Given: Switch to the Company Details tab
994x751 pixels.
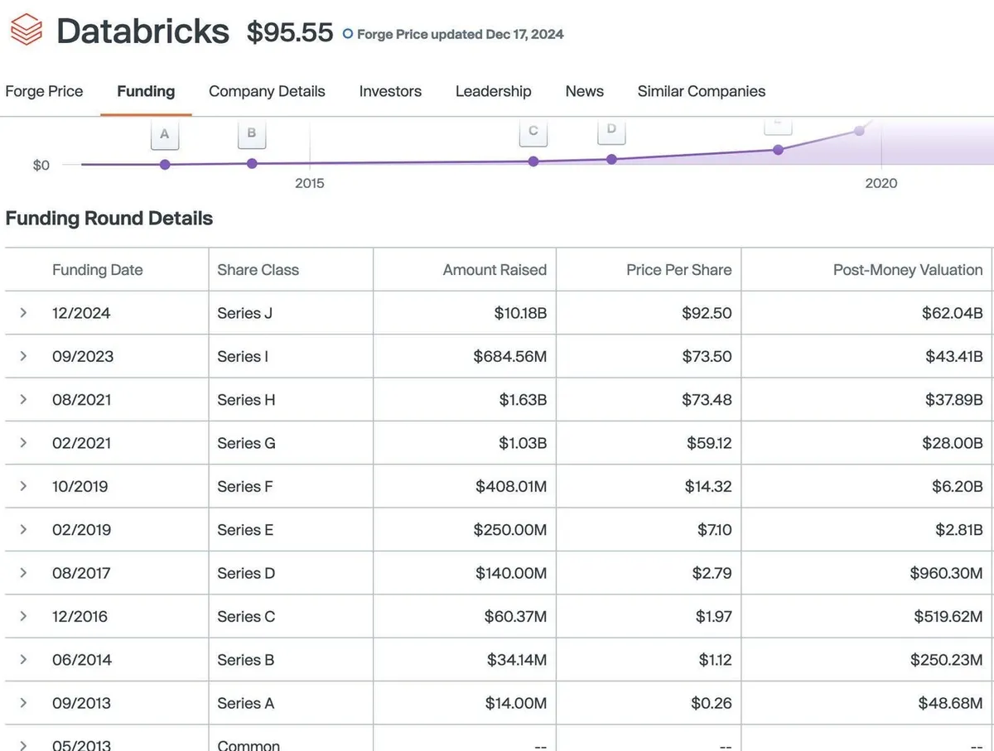Looking at the screenshot, I should [267, 91].
